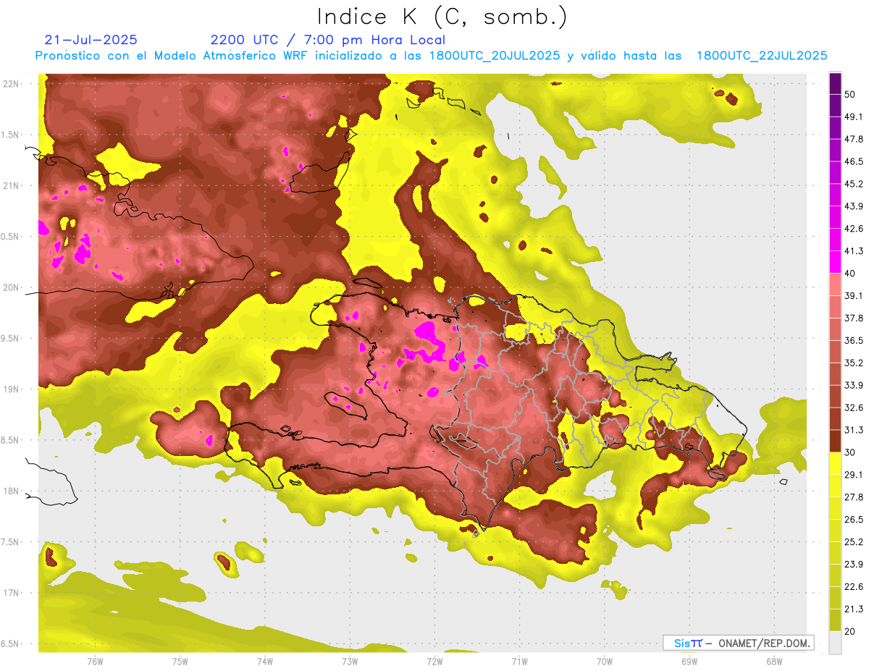Click the "35.2" color scale label

[854, 363]
